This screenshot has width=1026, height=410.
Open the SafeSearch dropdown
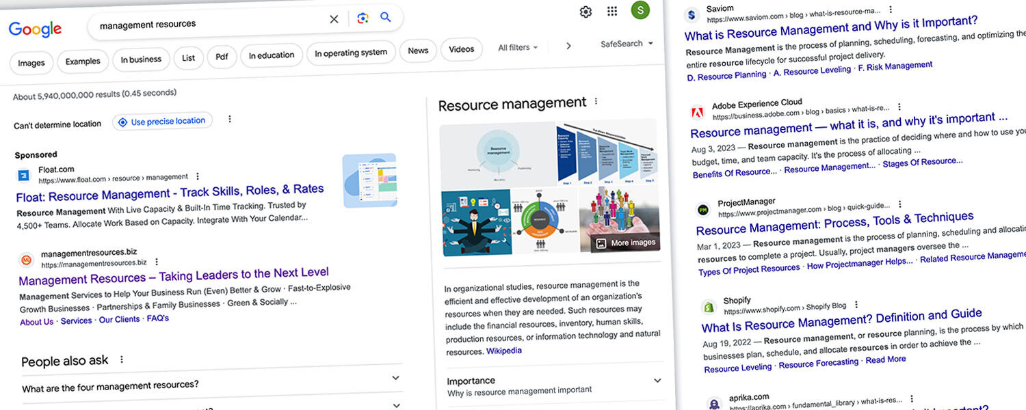(627, 44)
